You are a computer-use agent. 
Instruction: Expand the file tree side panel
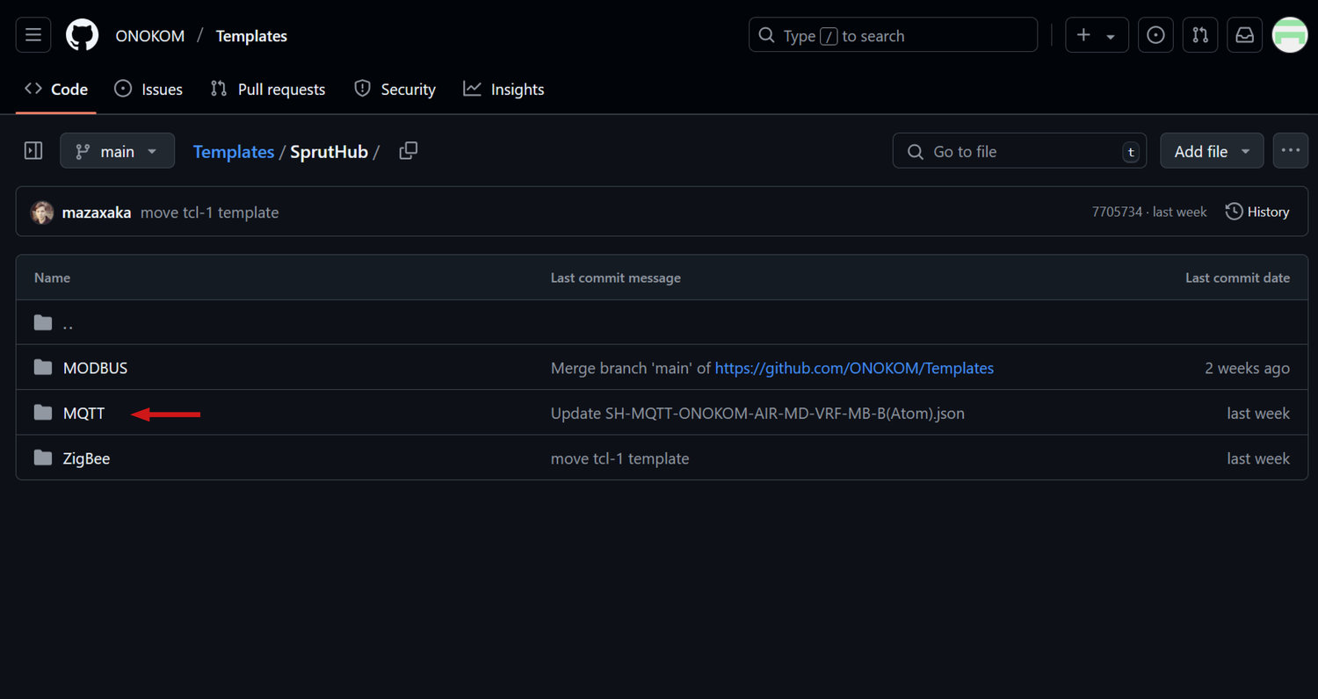tap(33, 151)
